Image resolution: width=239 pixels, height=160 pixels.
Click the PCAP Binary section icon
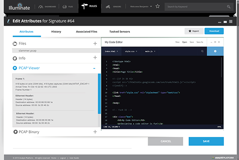coord(15,132)
